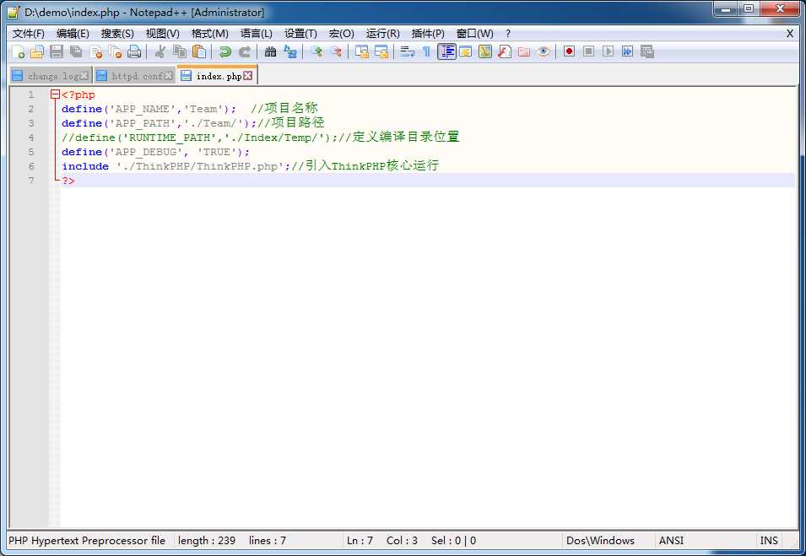Open the 语言(L) menu
The image size is (806, 556).
257,34
